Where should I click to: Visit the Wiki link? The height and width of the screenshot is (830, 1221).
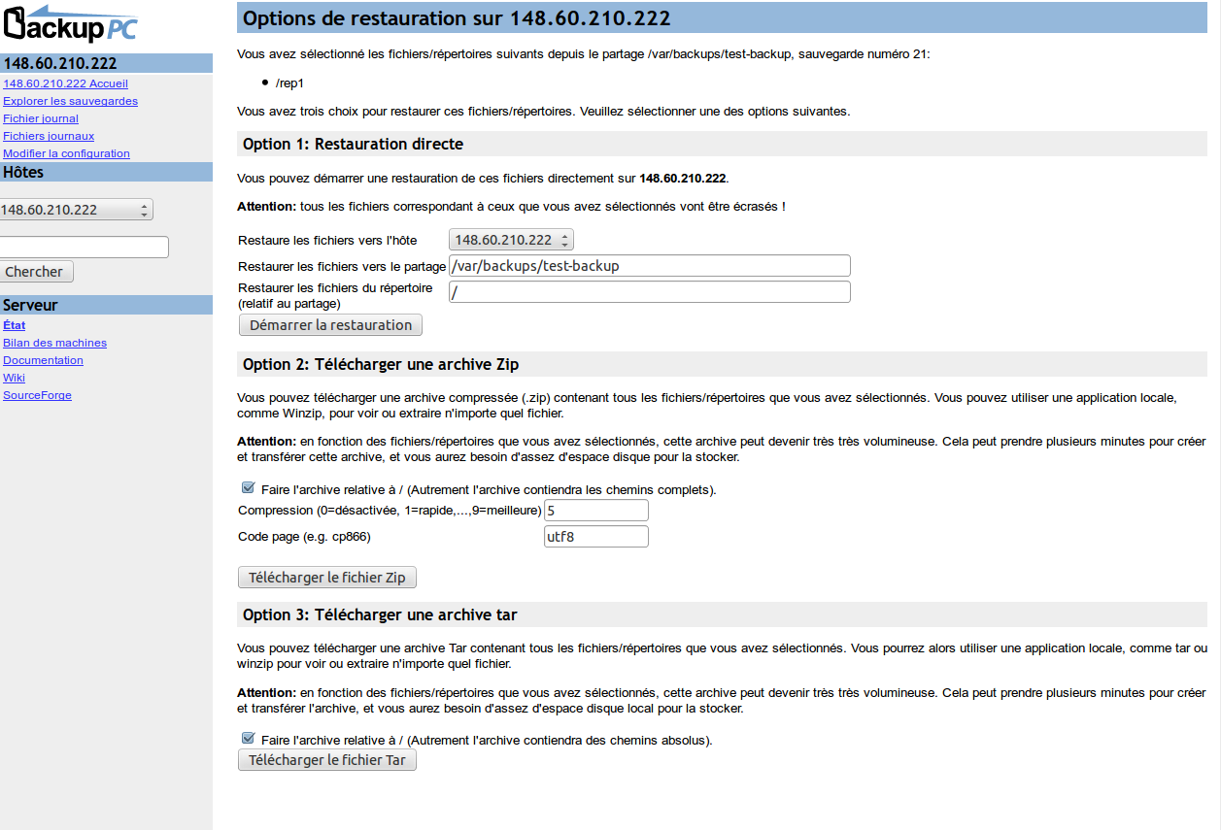tap(14, 378)
